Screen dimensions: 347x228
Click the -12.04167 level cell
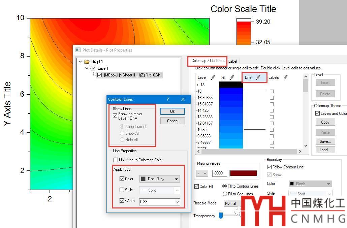(x=204, y=123)
